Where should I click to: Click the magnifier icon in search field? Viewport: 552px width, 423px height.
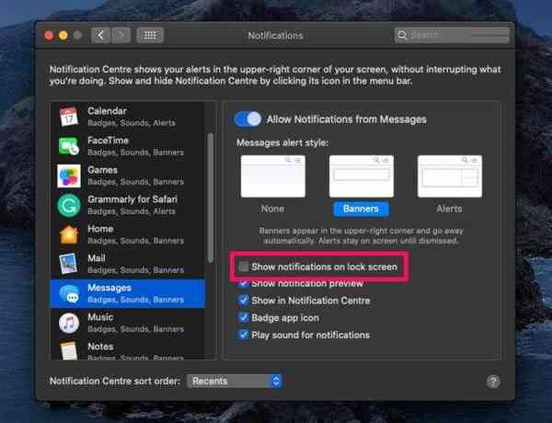point(402,35)
